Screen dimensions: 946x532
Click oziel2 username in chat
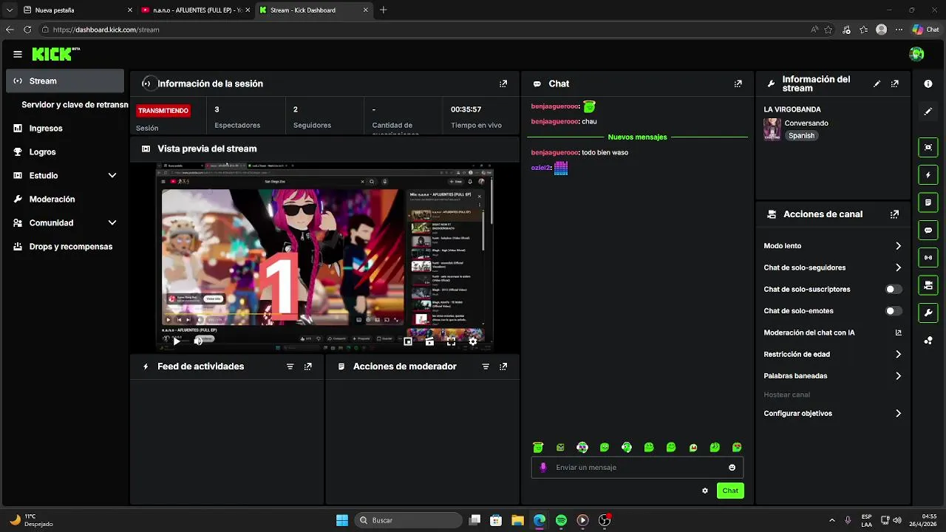[x=540, y=168]
